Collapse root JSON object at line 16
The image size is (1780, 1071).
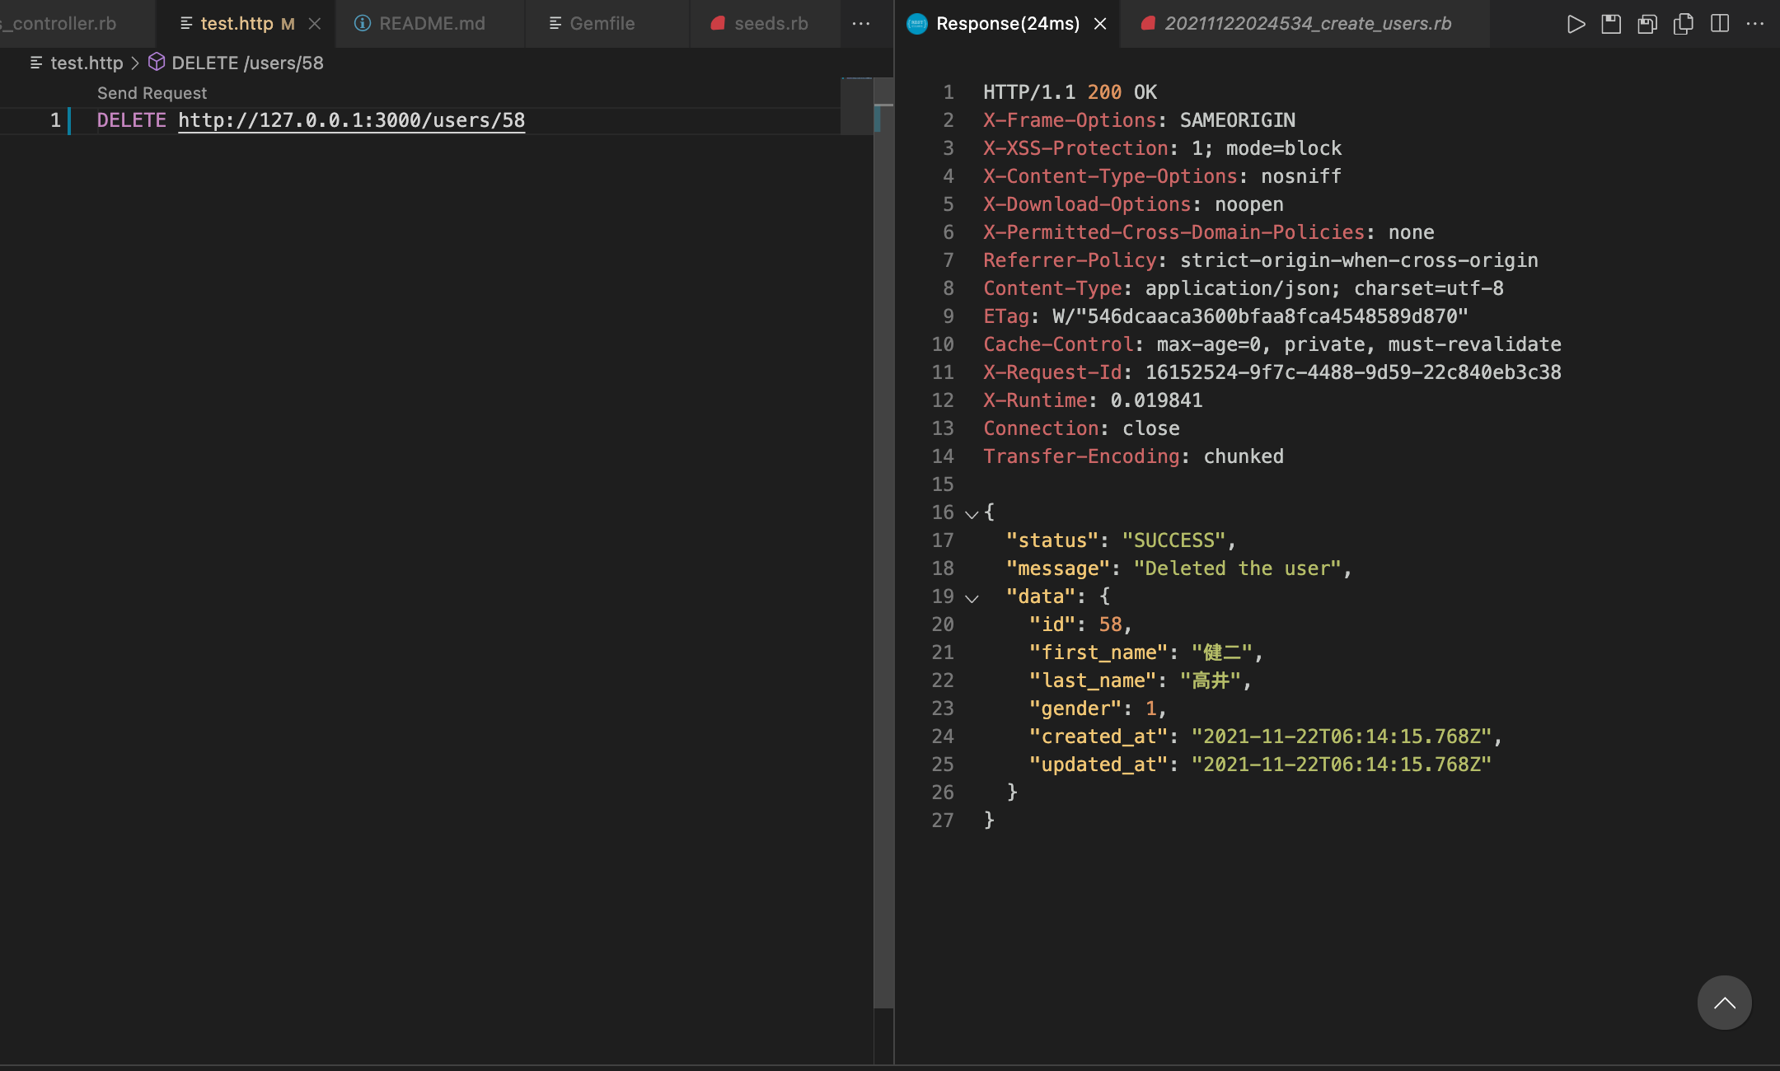click(x=972, y=514)
